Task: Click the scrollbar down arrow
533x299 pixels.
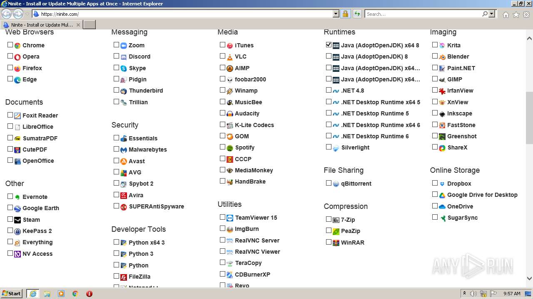Action: tap(529, 279)
